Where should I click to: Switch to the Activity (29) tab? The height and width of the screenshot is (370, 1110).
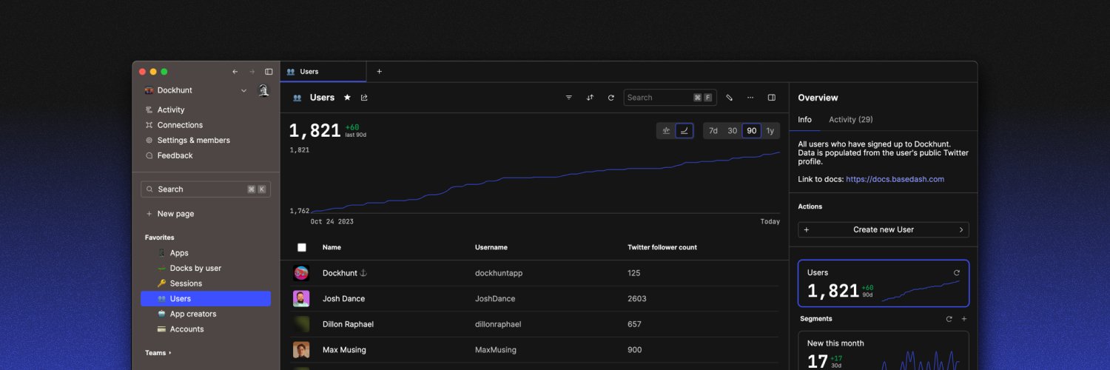click(850, 120)
